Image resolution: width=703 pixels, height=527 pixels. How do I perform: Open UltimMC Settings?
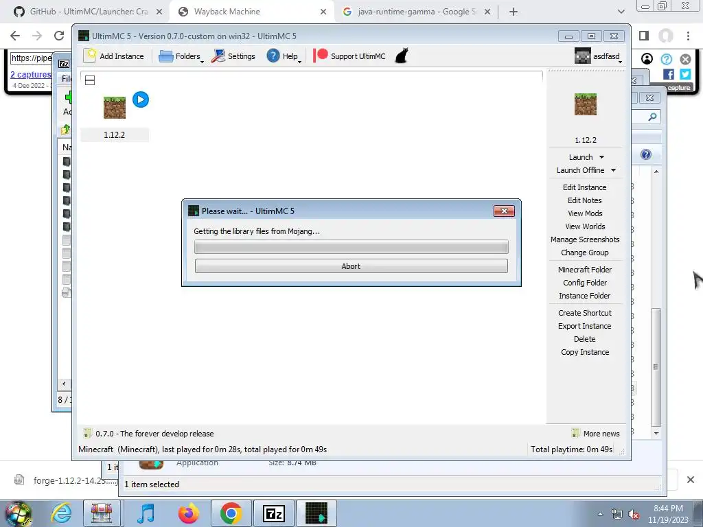tap(233, 56)
